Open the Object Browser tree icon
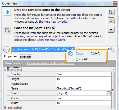This screenshot has height=110, width=119. coord(111,12)
